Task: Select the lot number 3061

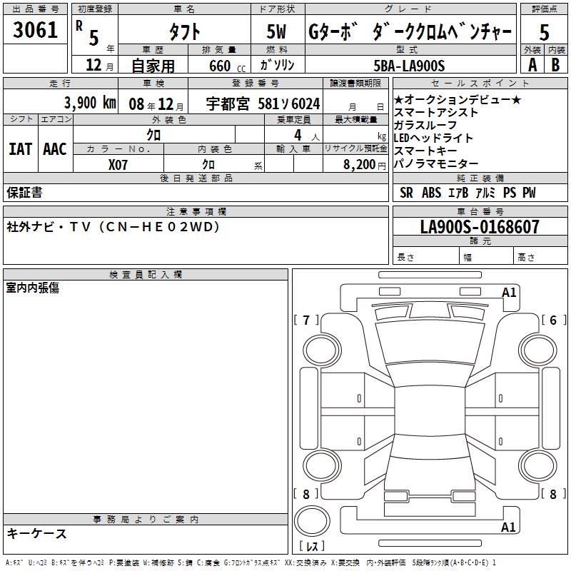Action: click(36, 29)
